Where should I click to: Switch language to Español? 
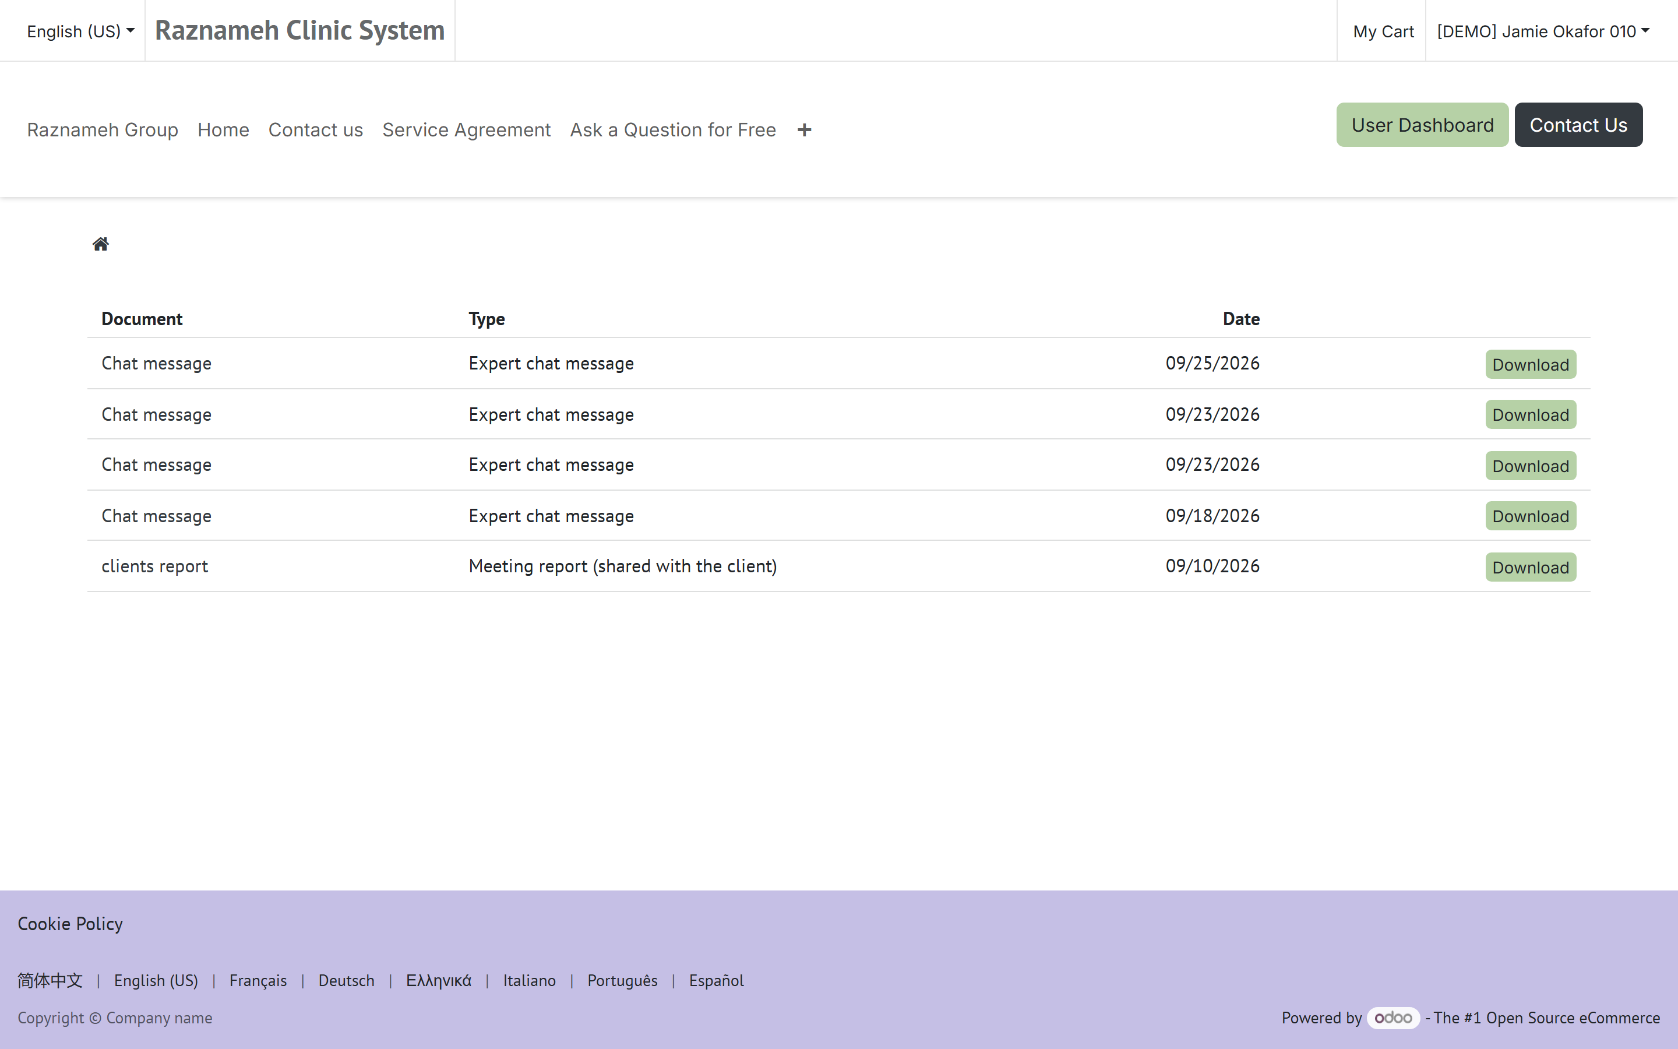pos(716,980)
